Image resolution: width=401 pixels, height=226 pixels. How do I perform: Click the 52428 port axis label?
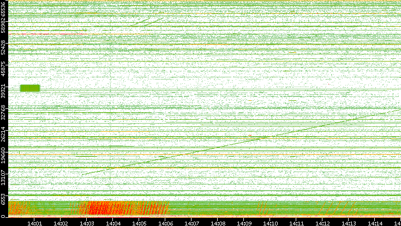click(x=3, y=47)
